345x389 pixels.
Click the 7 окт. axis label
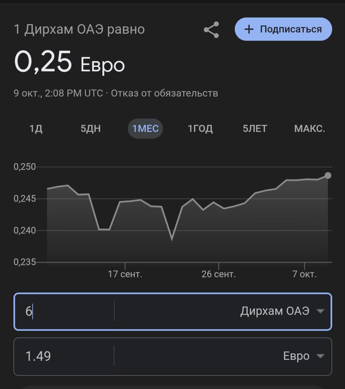coord(304,274)
